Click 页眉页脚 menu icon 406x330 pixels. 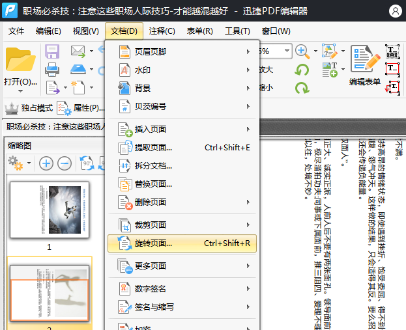pyautogui.click(x=124, y=51)
